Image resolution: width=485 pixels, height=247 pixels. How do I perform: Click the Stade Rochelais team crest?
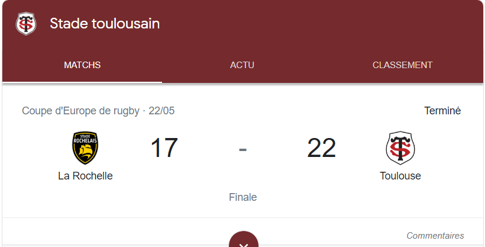pyautogui.click(x=85, y=148)
